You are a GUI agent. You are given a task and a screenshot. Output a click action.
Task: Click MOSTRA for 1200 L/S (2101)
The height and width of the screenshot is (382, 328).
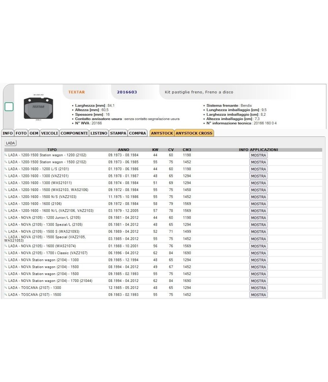click(x=258, y=169)
